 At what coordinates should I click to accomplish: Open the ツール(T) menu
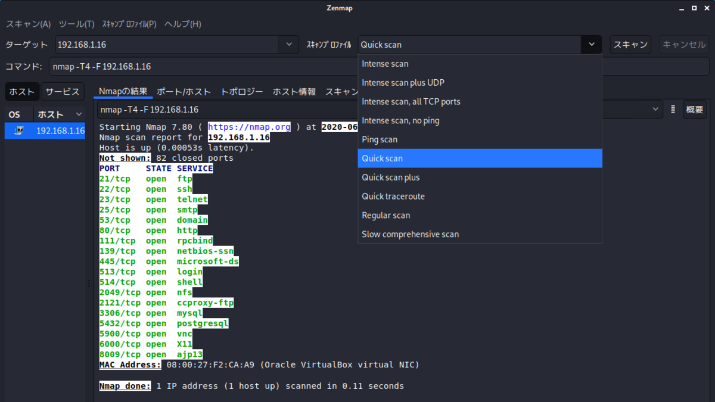pos(76,24)
